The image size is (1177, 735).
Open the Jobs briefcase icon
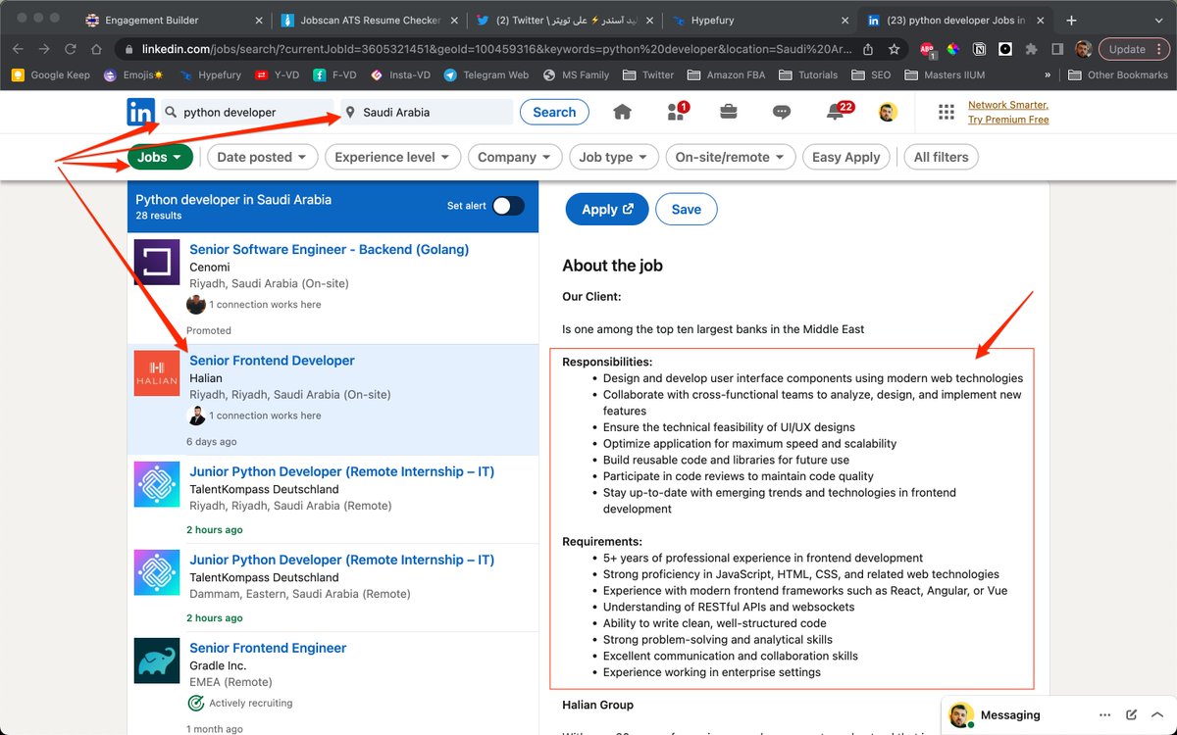pos(728,112)
